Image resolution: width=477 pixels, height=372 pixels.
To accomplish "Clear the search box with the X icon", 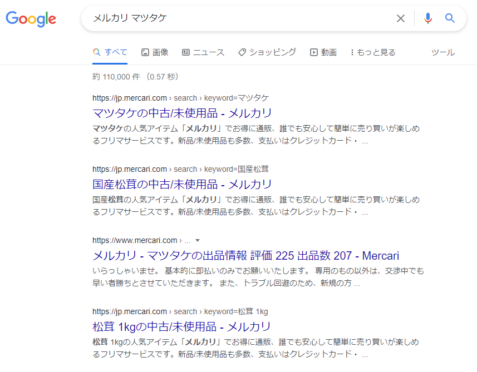I will coord(401,18).
